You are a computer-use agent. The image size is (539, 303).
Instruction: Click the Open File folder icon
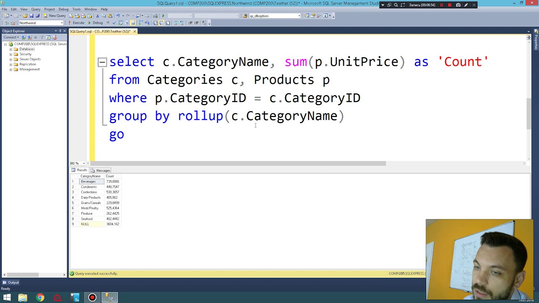click(25, 16)
